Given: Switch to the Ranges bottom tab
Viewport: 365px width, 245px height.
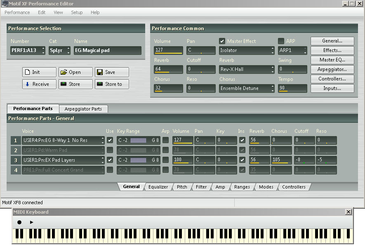Looking at the screenshot, I should coord(242,187).
